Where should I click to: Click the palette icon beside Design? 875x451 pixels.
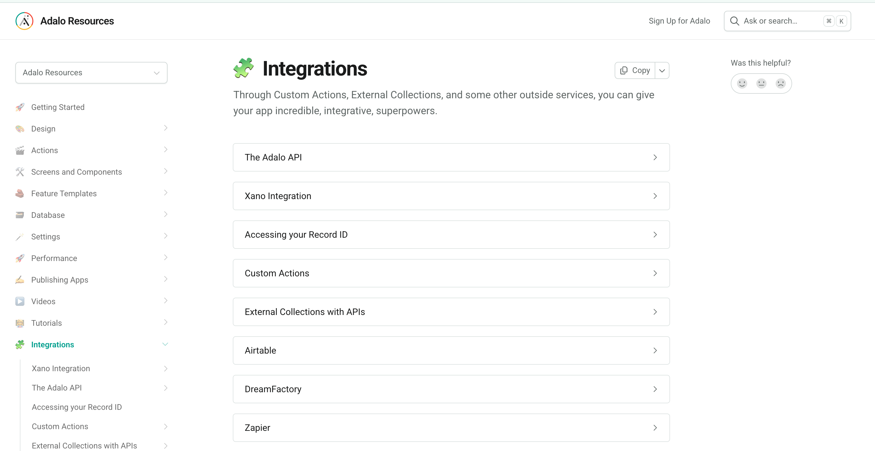[x=20, y=128]
